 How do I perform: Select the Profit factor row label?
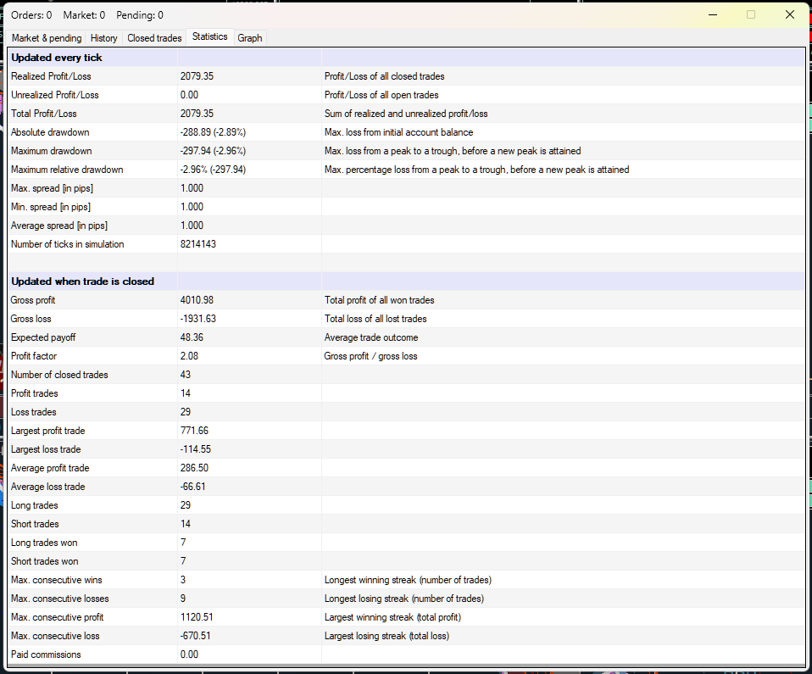coord(34,356)
